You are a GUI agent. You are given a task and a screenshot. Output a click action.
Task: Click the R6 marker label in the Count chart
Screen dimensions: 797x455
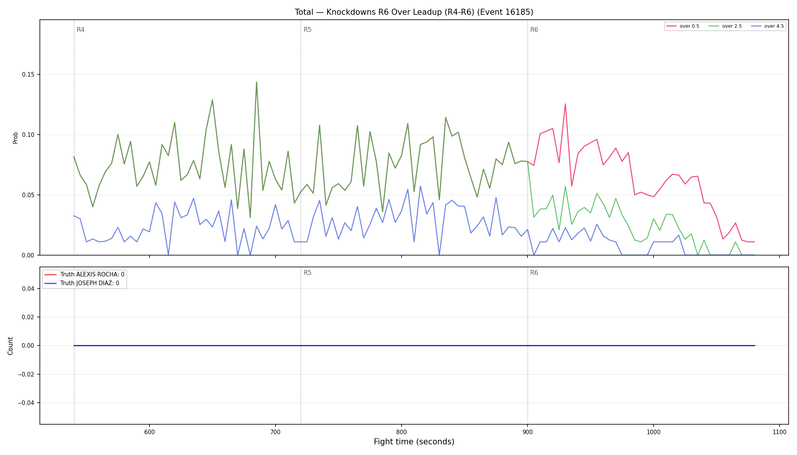click(534, 273)
